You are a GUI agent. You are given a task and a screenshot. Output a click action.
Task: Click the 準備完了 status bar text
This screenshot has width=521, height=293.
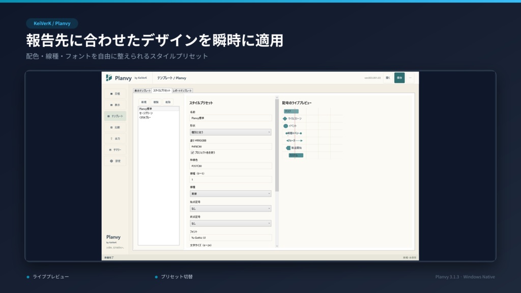[109, 258]
